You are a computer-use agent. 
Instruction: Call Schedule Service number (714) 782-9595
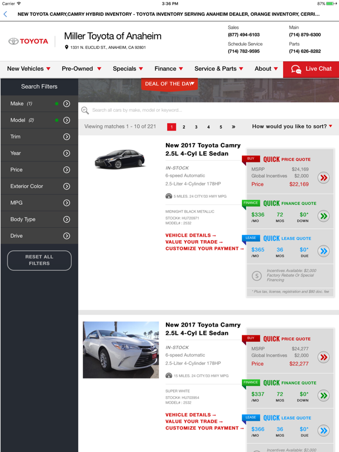[x=244, y=51]
